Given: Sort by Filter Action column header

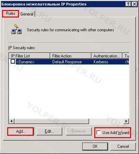Looking at the screenshot, I should coord(71,56).
